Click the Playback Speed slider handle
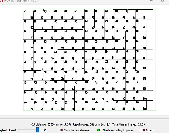Image resolution: width=169 pixels, height=133 pixels. pos(37,130)
